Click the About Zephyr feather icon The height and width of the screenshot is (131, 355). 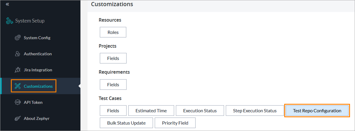18,118
